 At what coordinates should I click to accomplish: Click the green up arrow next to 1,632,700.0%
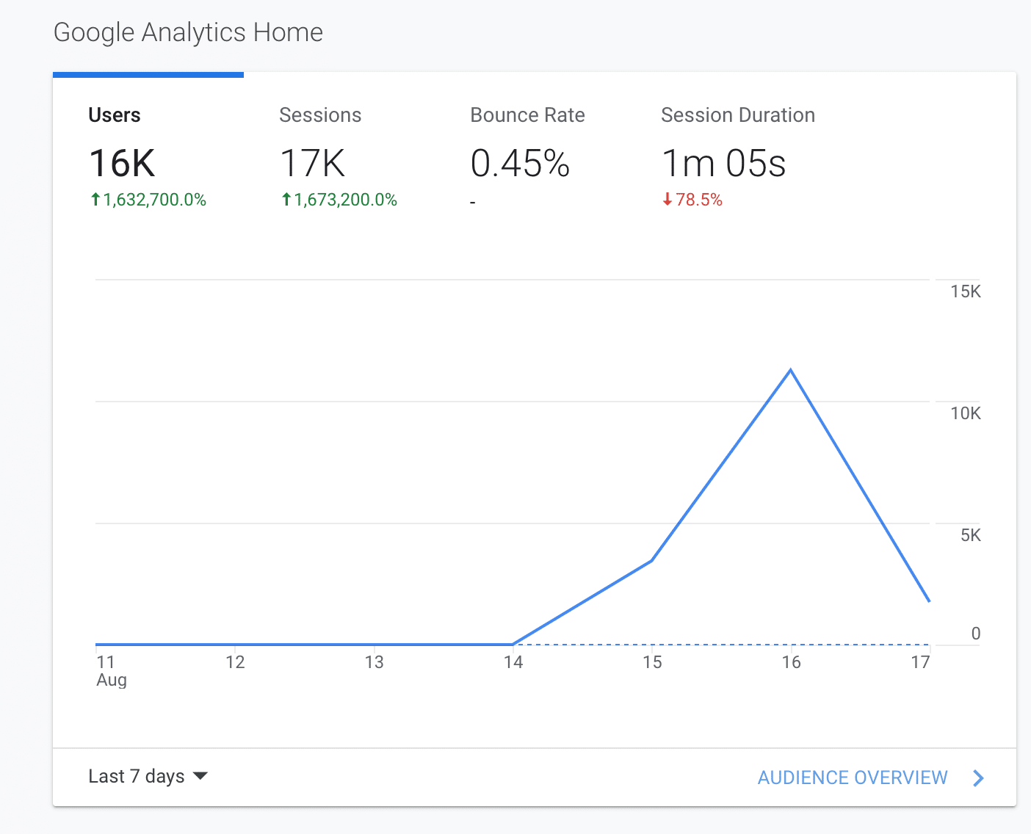[x=95, y=199]
